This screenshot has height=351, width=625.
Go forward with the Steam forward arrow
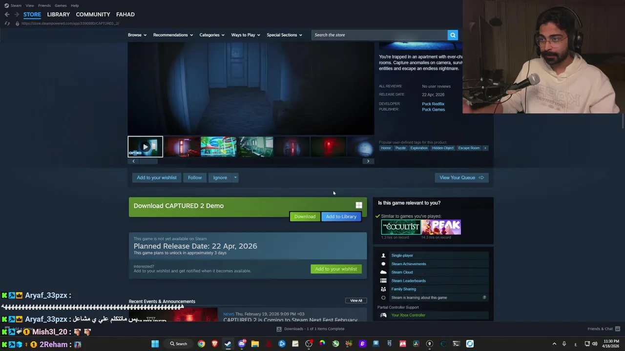[16, 15]
